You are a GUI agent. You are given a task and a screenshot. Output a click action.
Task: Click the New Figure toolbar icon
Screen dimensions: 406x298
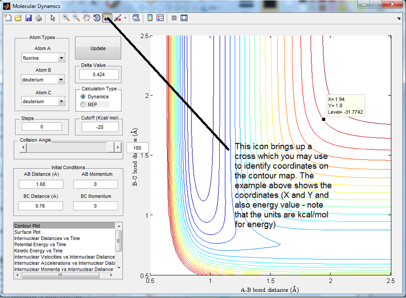click(x=8, y=18)
